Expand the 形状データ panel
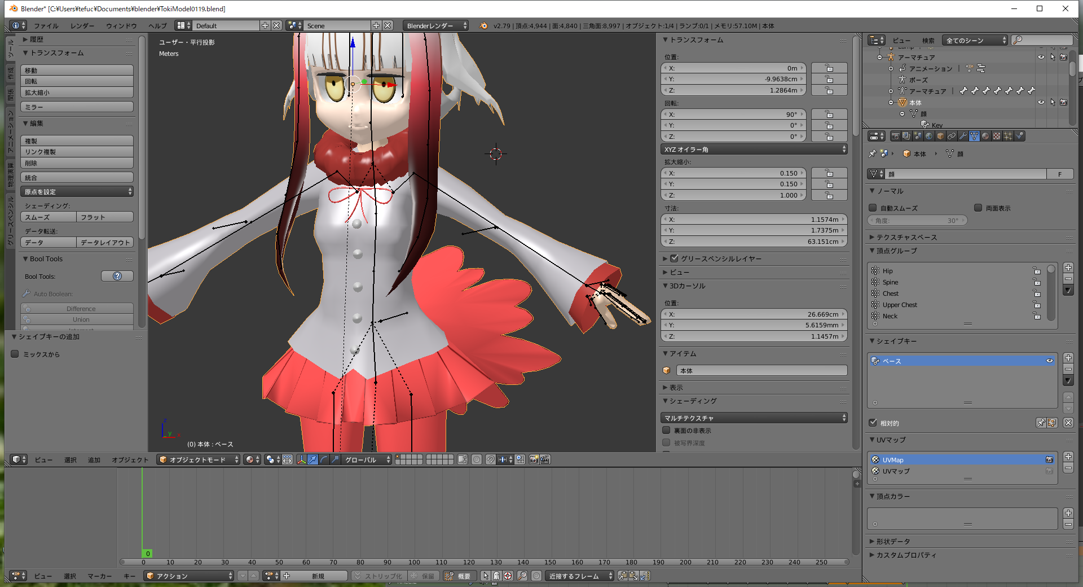Image resolution: width=1083 pixels, height=587 pixels. tap(893, 541)
